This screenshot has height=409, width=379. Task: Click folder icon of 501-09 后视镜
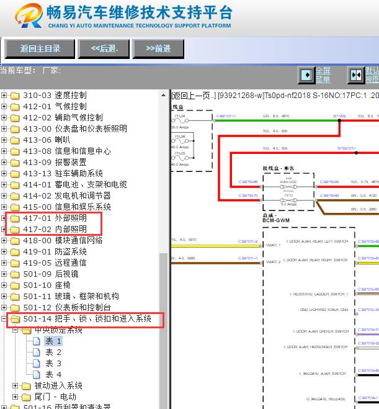[x=15, y=274]
